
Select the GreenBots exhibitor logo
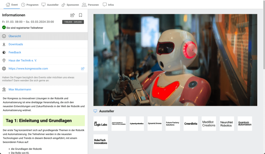tap(191, 124)
